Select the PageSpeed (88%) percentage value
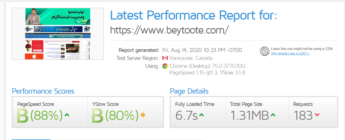This screenshot has width=345, height=140. click(46, 115)
